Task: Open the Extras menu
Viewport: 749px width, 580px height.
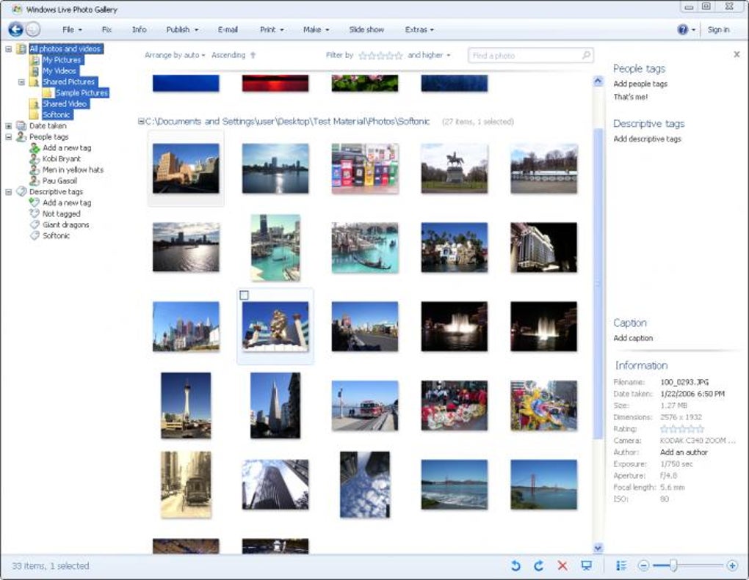Action: (419, 29)
